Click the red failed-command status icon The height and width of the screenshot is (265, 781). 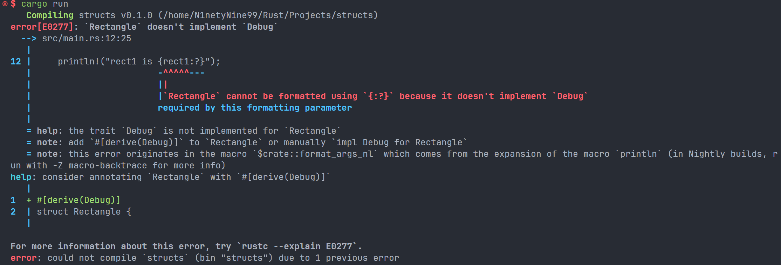coord(5,4)
